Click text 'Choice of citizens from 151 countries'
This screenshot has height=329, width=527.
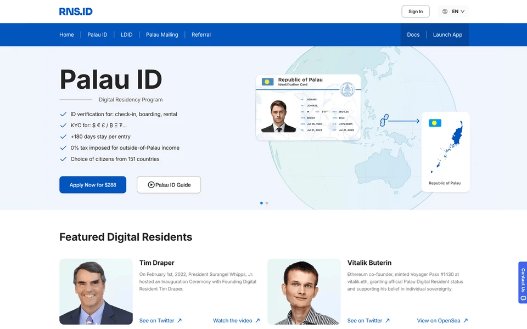coord(115,159)
